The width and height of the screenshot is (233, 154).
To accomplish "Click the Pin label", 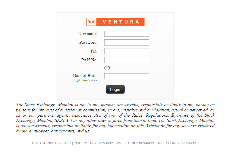I will coord(93,51).
